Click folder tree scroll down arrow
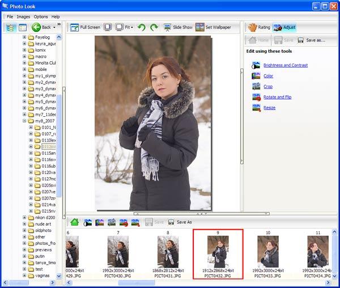 pyautogui.click(x=59, y=276)
